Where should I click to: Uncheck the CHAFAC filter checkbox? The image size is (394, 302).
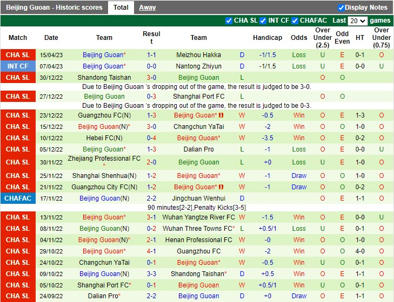295,21
